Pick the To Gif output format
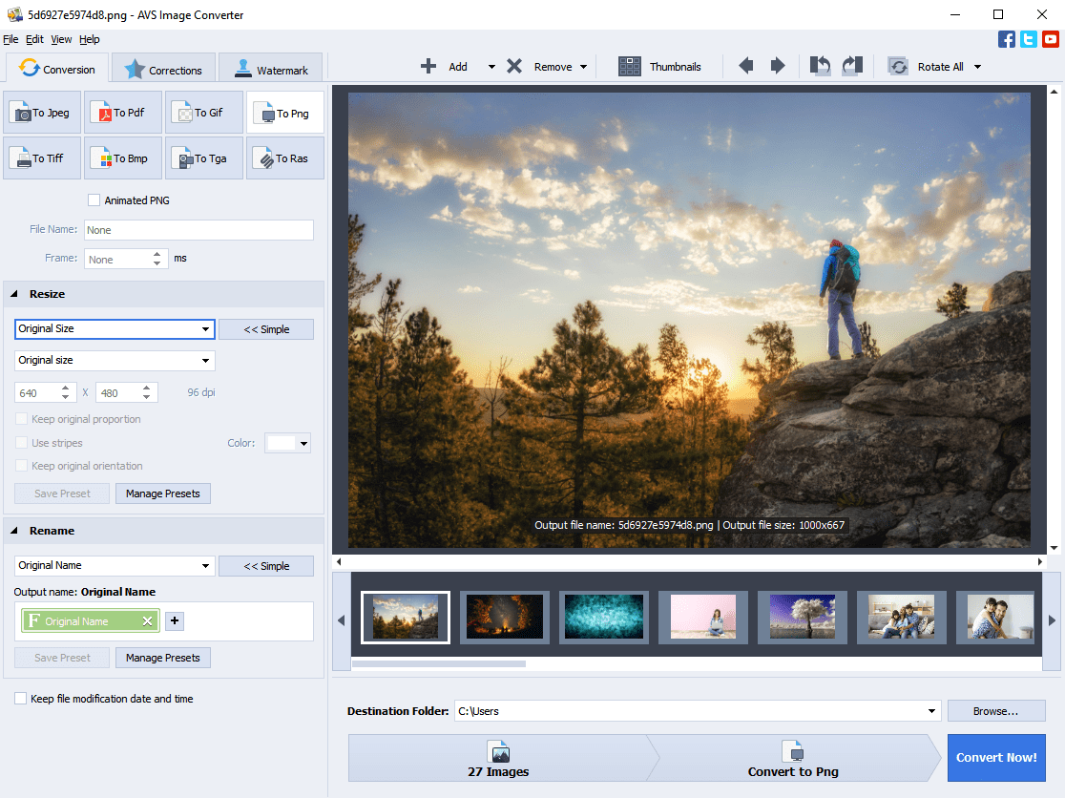Screen dimensions: 1065x798 [x=203, y=113]
